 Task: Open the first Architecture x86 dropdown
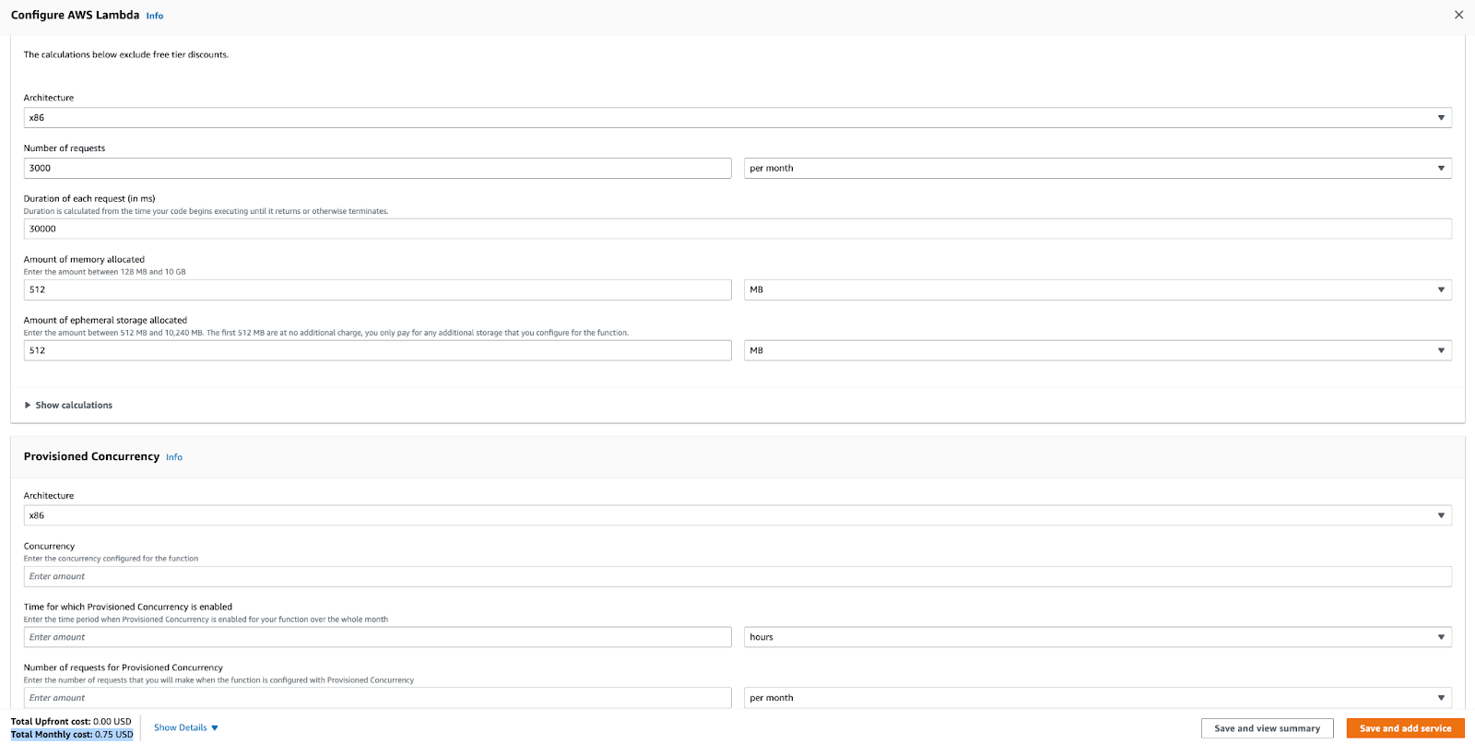[737, 118]
